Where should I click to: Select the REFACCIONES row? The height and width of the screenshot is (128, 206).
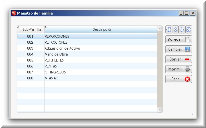pos(87,42)
